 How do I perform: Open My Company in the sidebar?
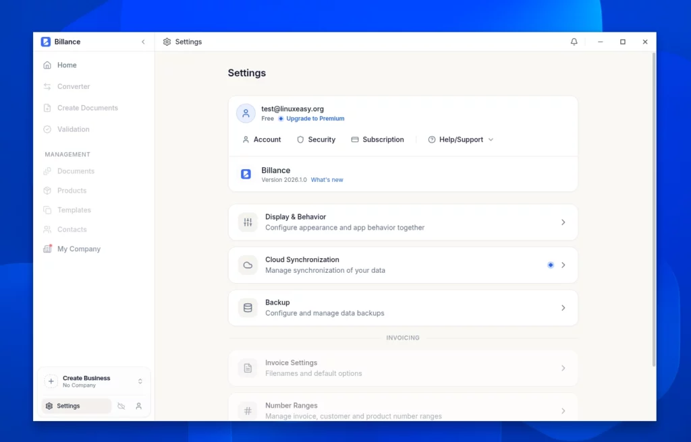pos(94,249)
